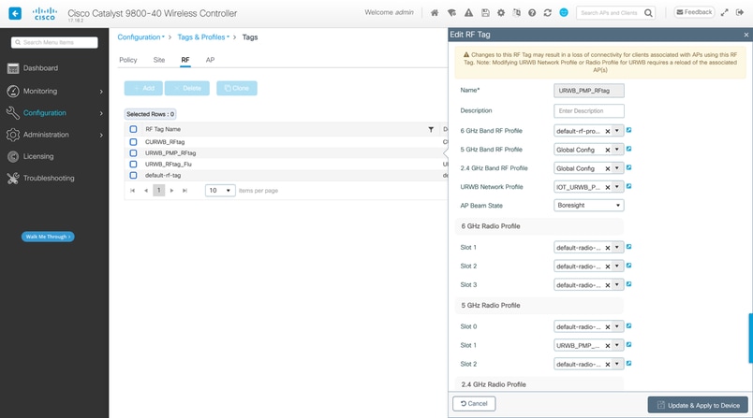Clear the 6 GHz Band RF Profile selection with X

coord(608,131)
